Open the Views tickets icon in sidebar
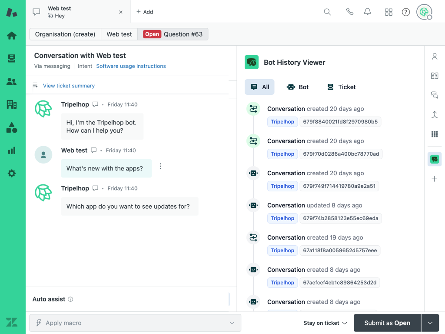 [x=12, y=58]
